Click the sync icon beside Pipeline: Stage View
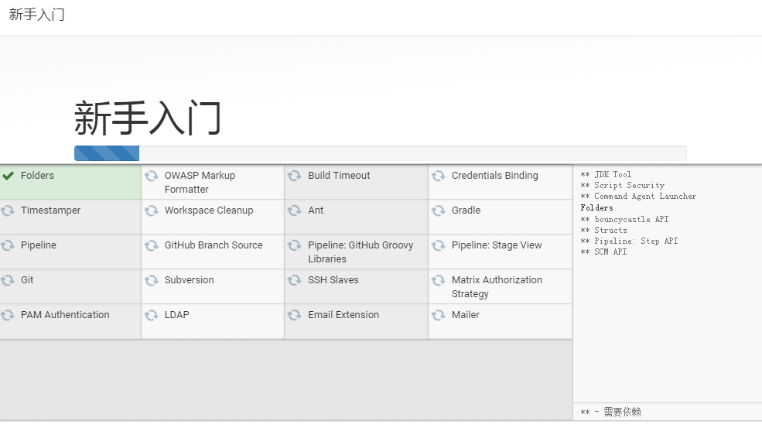The image size is (762, 428). coord(439,245)
